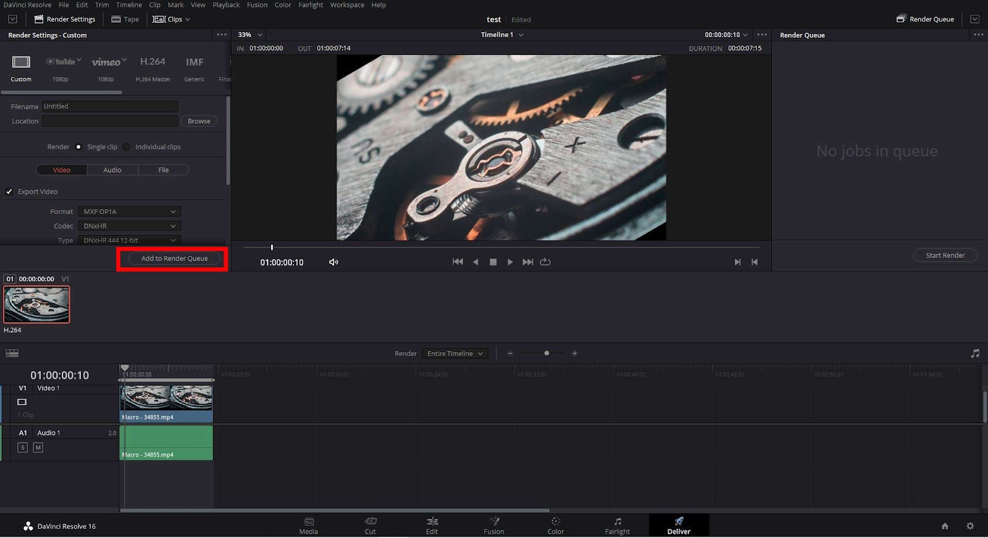
Task: Jump to first frame in viewer transport
Action: (458, 262)
